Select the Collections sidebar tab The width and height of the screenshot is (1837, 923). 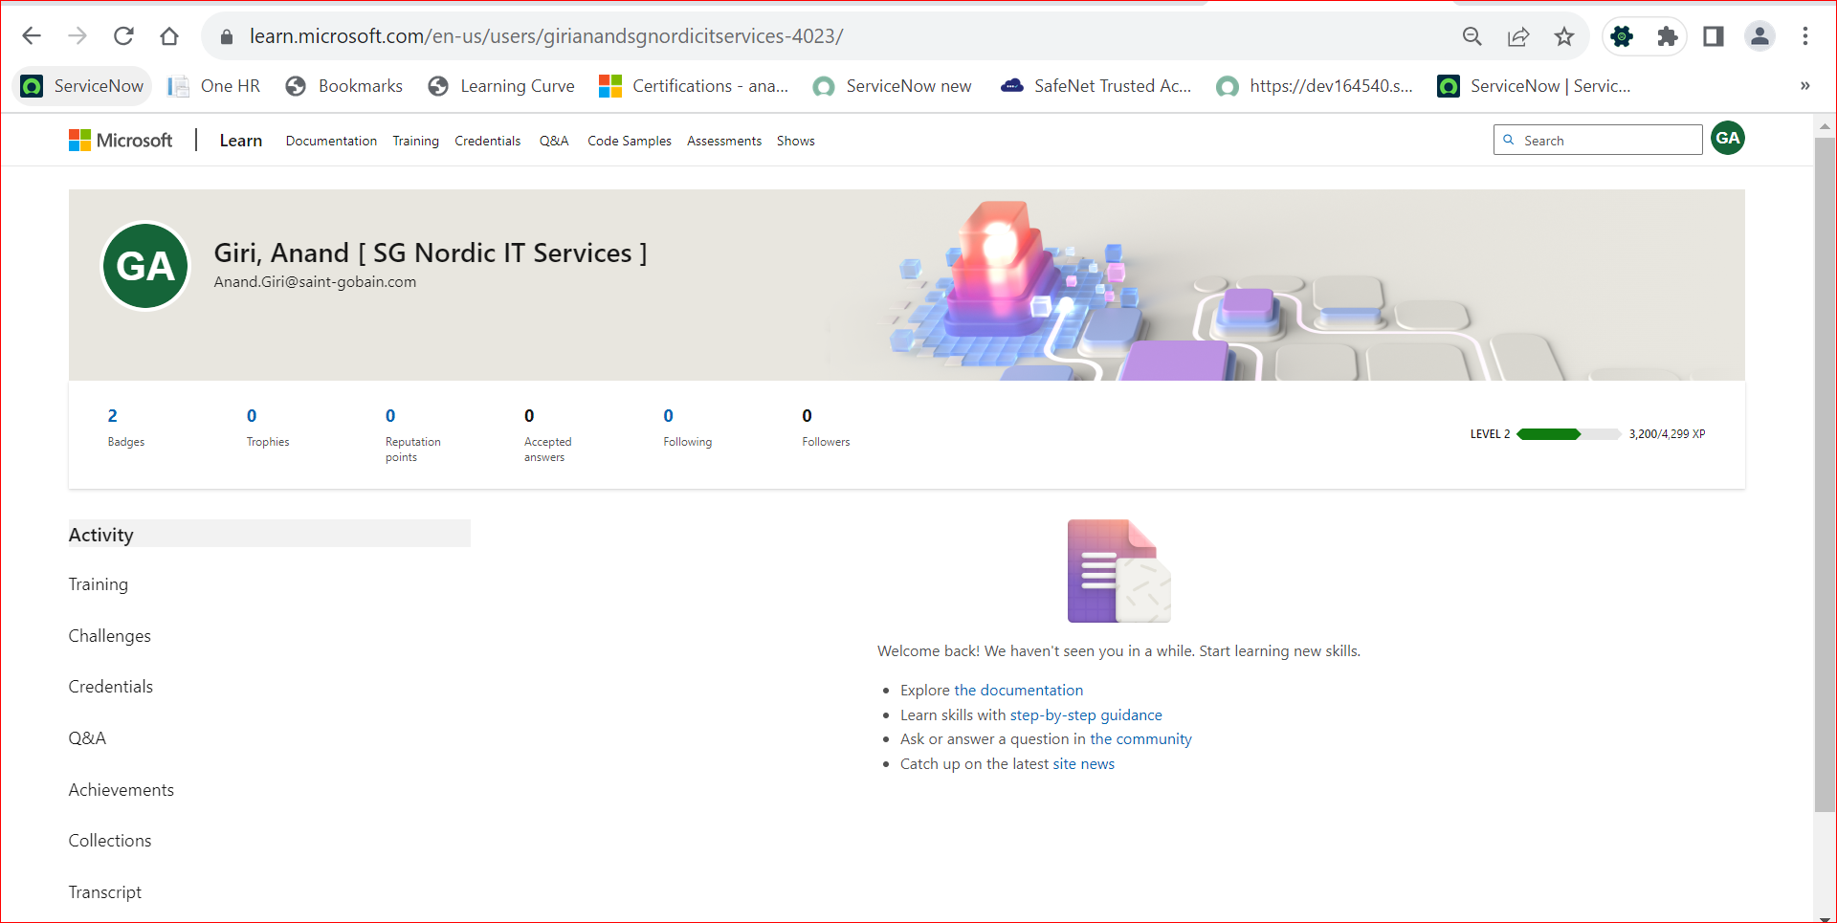tap(109, 841)
